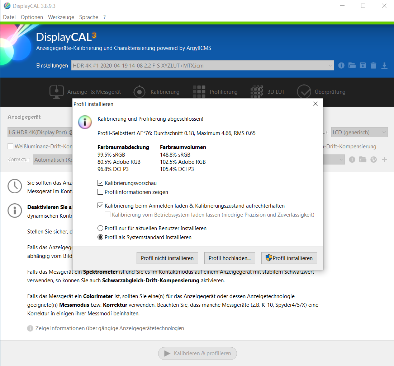Click the 102.5% Adobe RGB volume value
Image resolution: width=394 pixels, height=366 pixels.
click(x=183, y=162)
